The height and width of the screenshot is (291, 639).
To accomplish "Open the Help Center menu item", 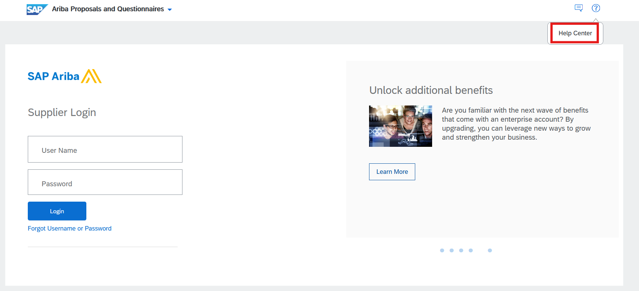I will coord(575,33).
